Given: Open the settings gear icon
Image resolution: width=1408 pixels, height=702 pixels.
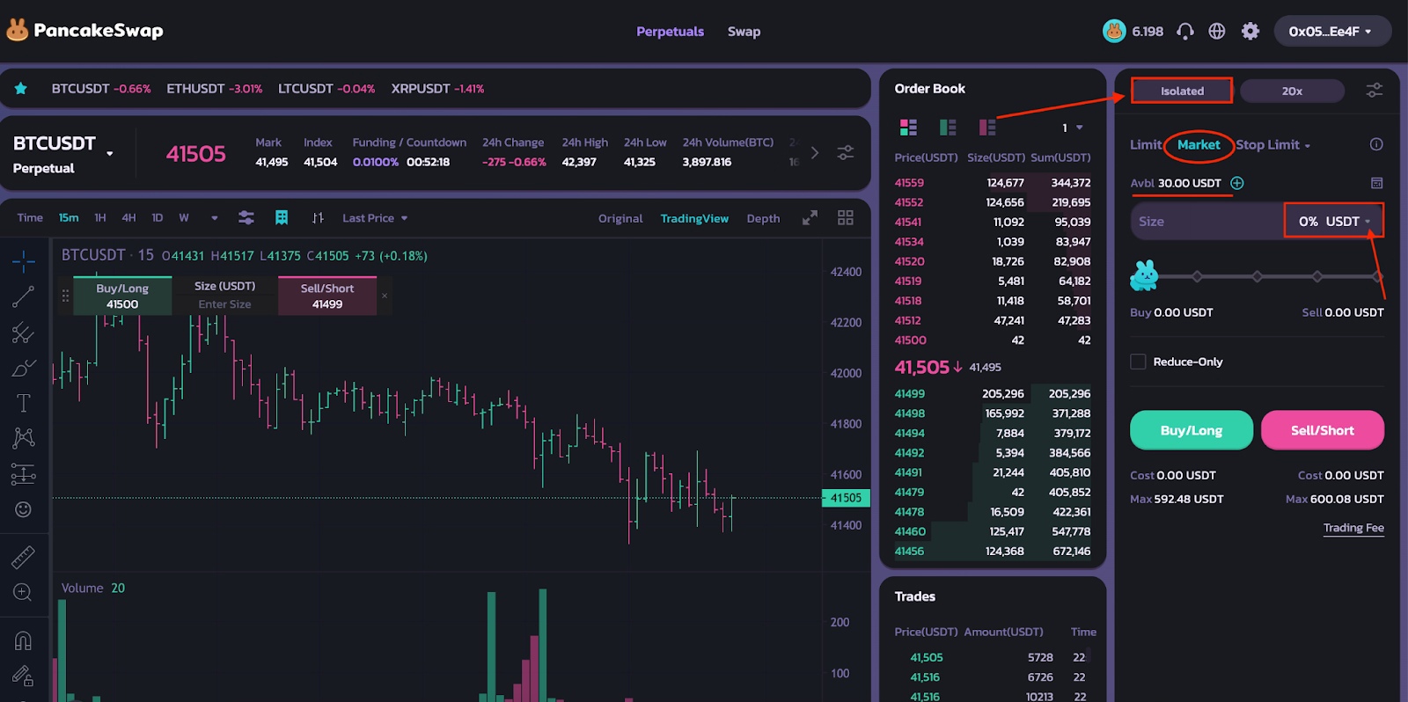Looking at the screenshot, I should pos(1250,32).
